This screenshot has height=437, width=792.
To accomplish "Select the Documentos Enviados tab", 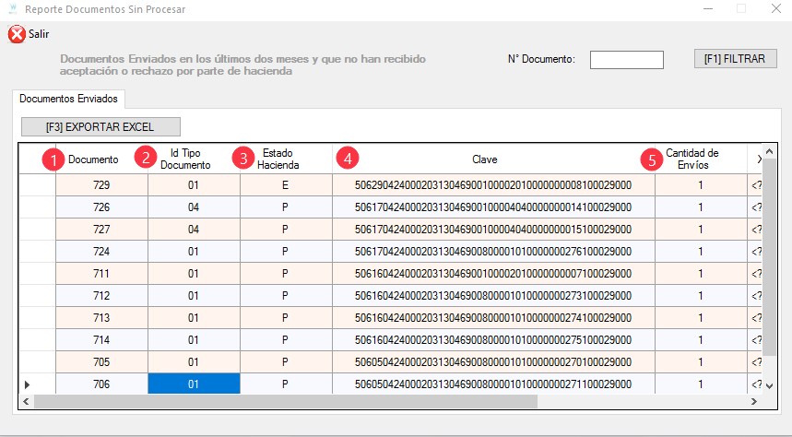I will 69,99.
